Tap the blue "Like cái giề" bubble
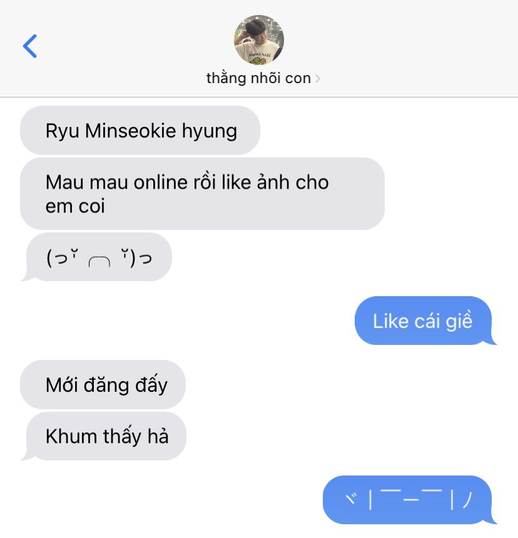The width and height of the screenshot is (518, 538). point(425,321)
